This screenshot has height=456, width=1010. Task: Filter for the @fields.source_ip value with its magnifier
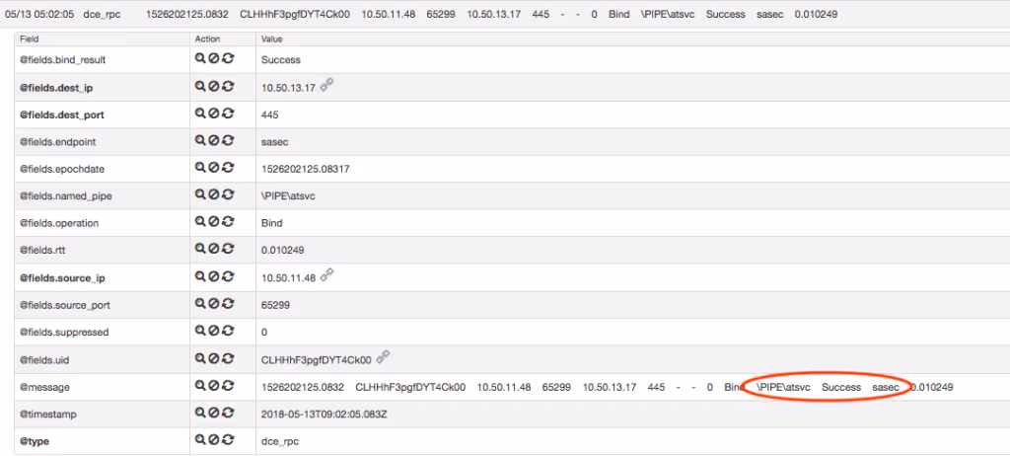click(200, 276)
